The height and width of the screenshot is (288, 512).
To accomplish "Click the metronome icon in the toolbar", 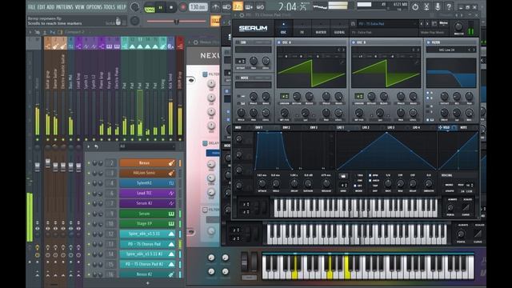I will (x=215, y=6).
